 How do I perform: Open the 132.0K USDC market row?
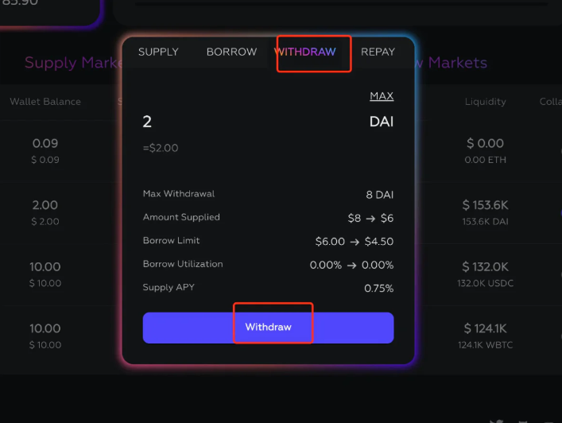[486, 274]
